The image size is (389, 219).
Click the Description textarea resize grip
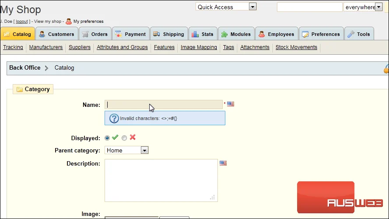[x=212, y=198]
